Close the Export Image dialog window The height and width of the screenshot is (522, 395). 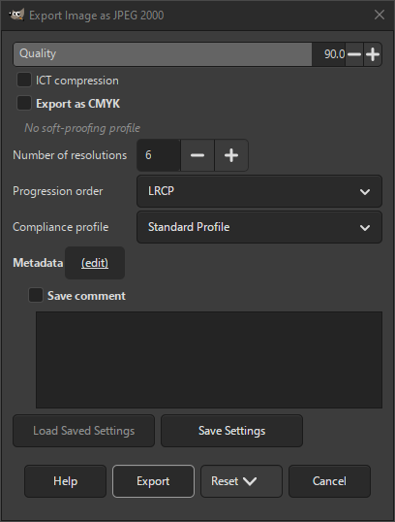coord(380,15)
